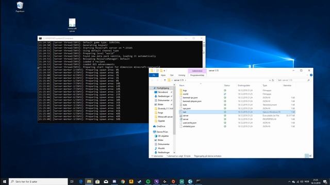Click the Properties icon in Explorer quick access toolbar
Viewport: 330px width, 185px height.
click(157, 71)
